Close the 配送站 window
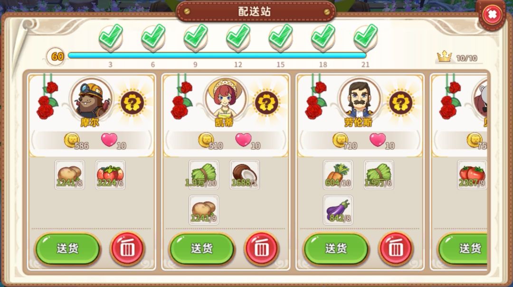513x287 pixels. 492,15
